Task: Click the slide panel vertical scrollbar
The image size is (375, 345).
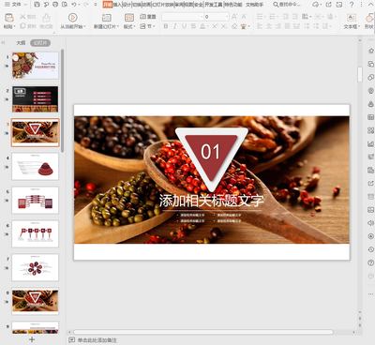Action: pyautogui.click(x=62, y=100)
